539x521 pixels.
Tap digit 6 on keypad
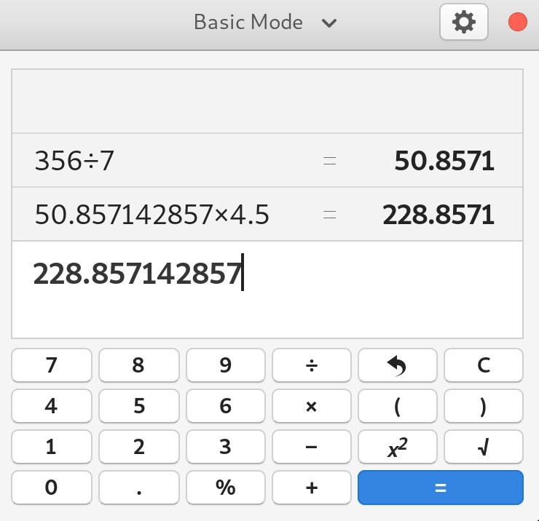(x=226, y=406)
